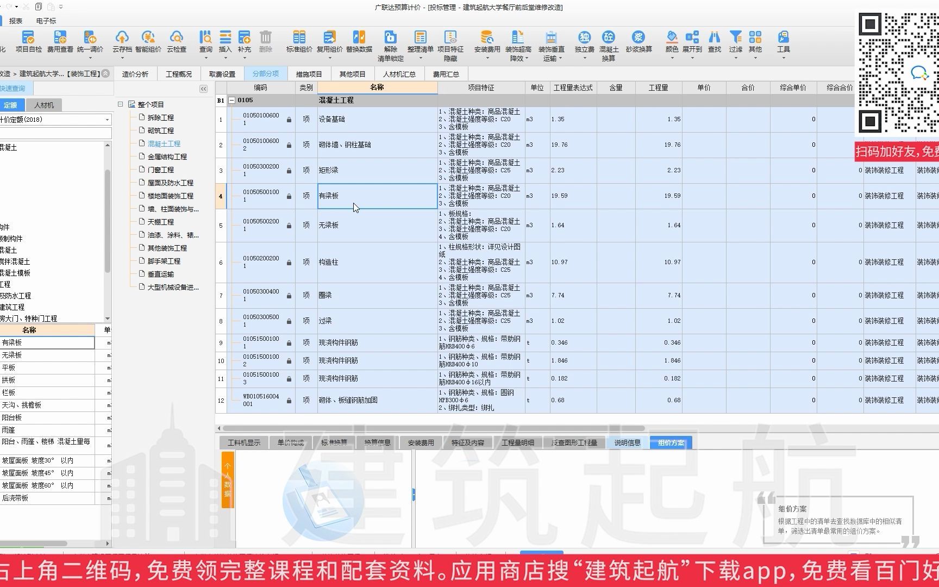The image size is (939, 587).
Task: Open the 费用查看 fee viewer
Action: coord(60,42)
